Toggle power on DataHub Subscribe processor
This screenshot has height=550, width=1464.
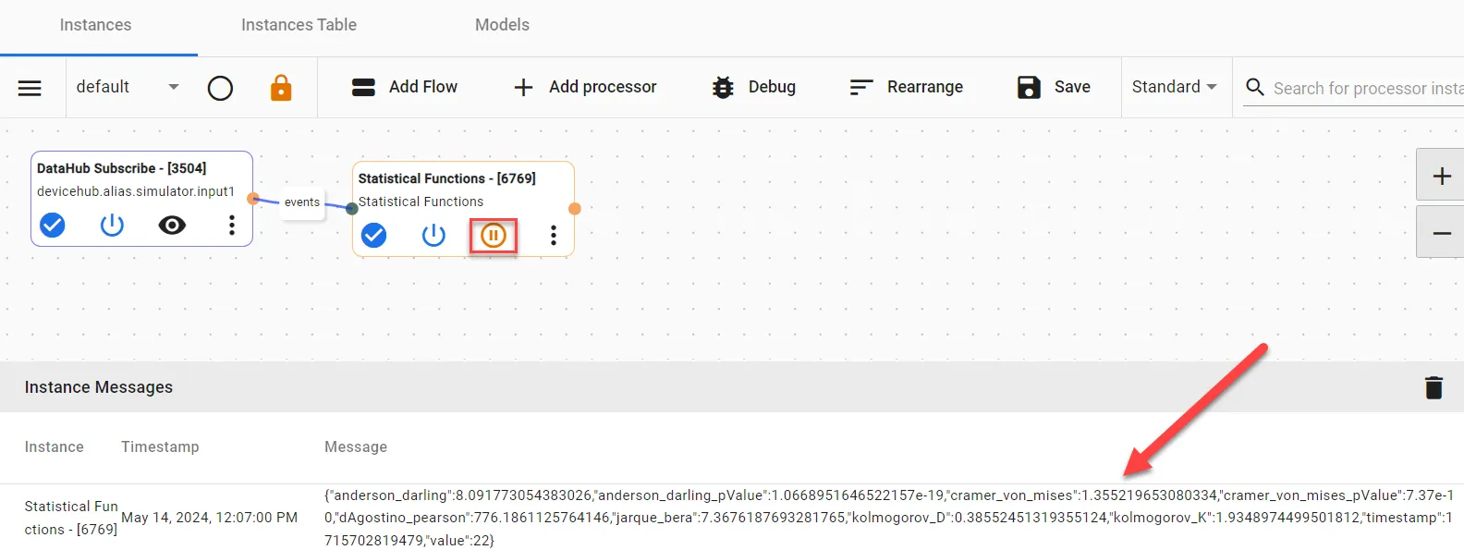tap(112, 225)
